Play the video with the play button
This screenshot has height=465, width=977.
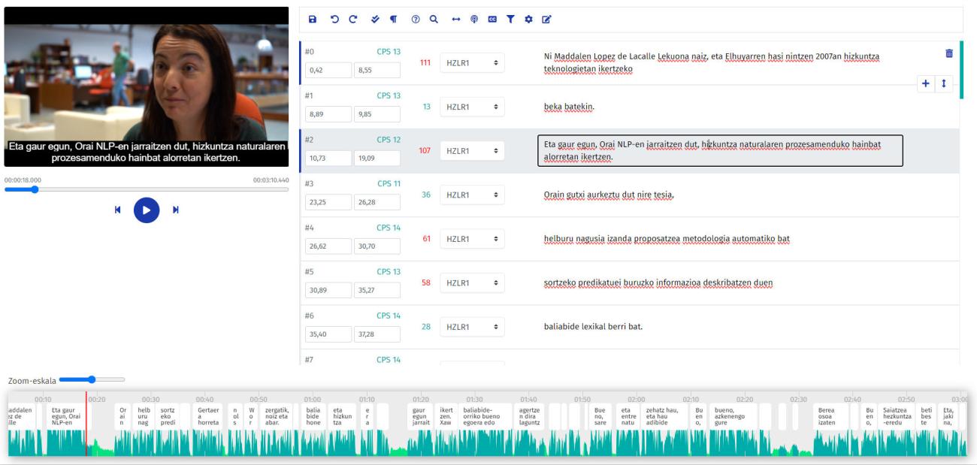(x=147, y=210)
